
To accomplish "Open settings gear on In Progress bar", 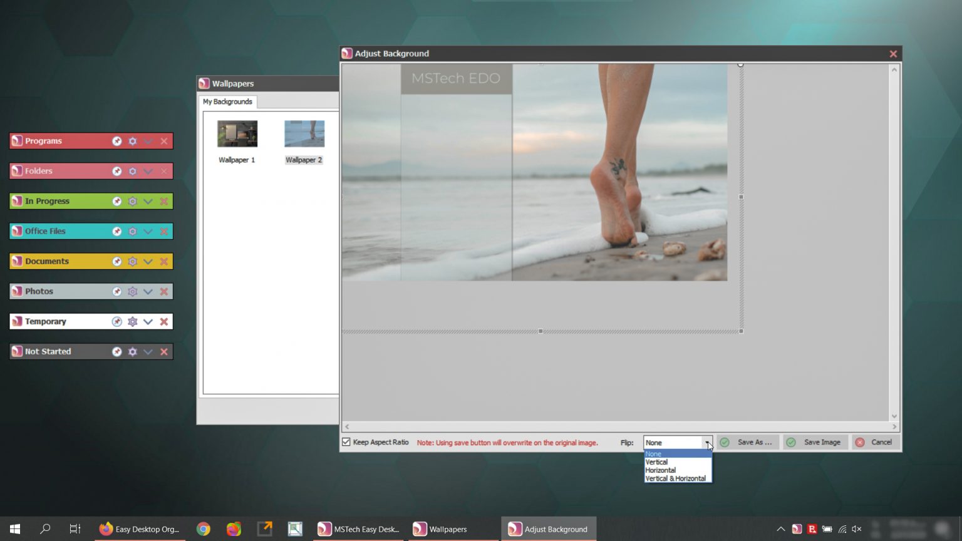I will (x=133, y=201).
